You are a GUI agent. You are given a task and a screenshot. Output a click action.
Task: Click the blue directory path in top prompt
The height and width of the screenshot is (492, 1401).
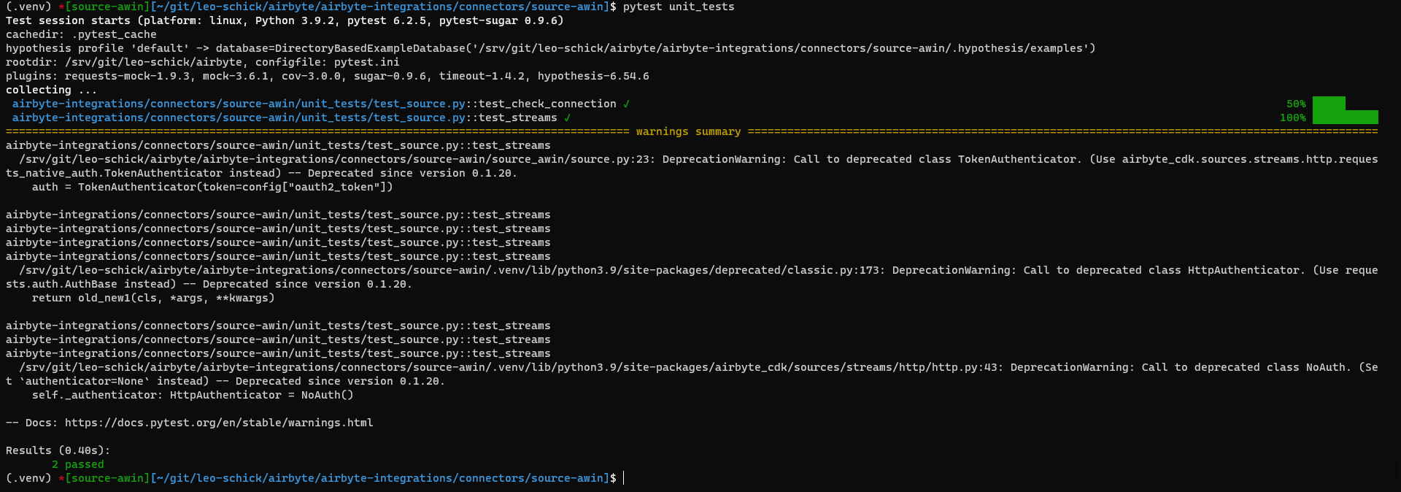tap(379, 7)
